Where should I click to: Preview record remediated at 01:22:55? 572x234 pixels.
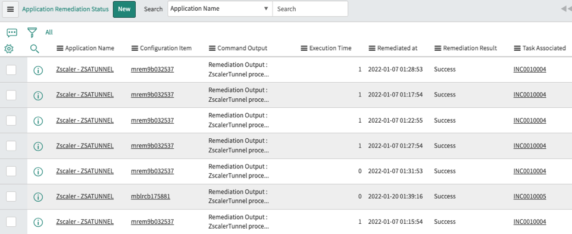tap(38, 121)
